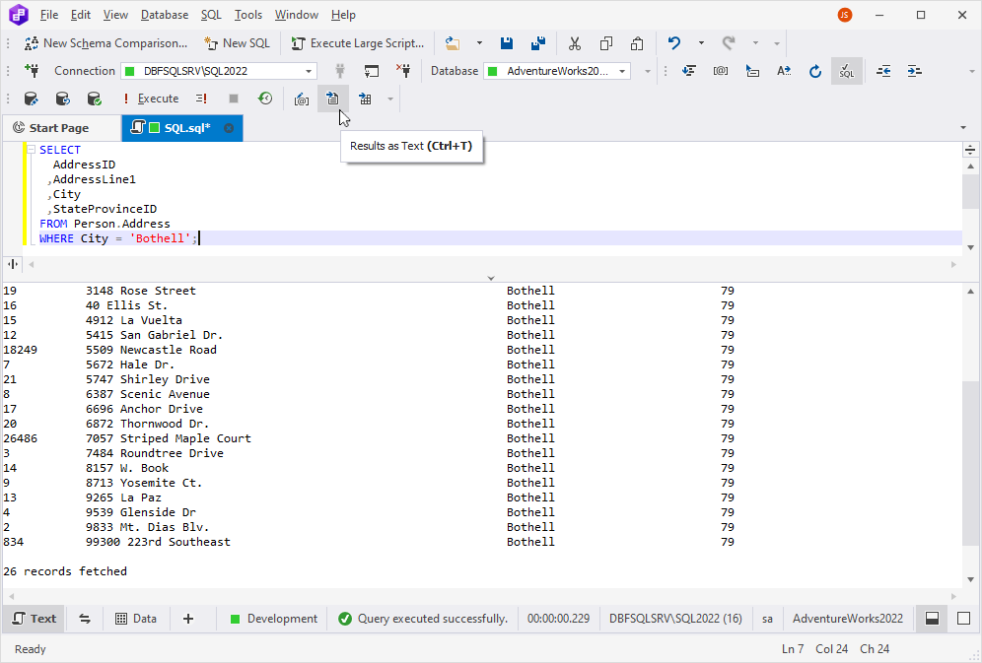Open the SQL menu
Screen dimensions: 982x663
coord(211,15)
